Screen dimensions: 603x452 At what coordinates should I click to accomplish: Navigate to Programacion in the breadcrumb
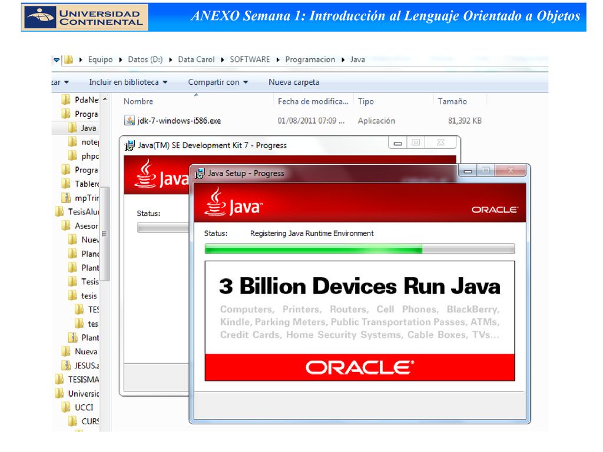click(310, 59)
